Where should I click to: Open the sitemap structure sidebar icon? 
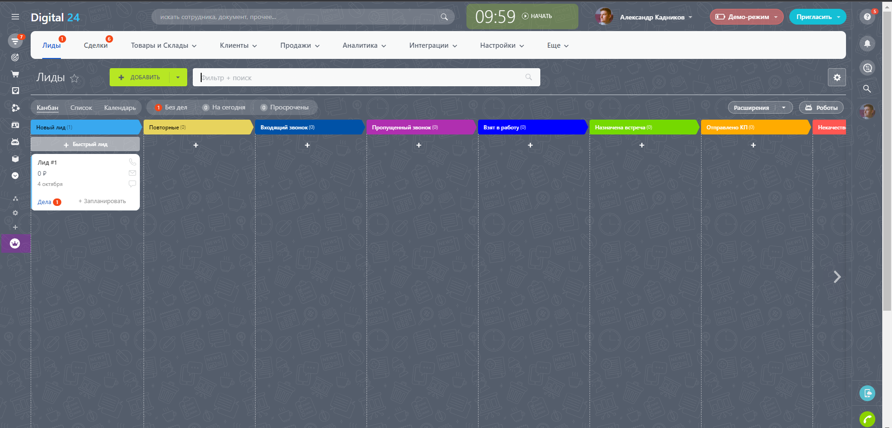15,198
